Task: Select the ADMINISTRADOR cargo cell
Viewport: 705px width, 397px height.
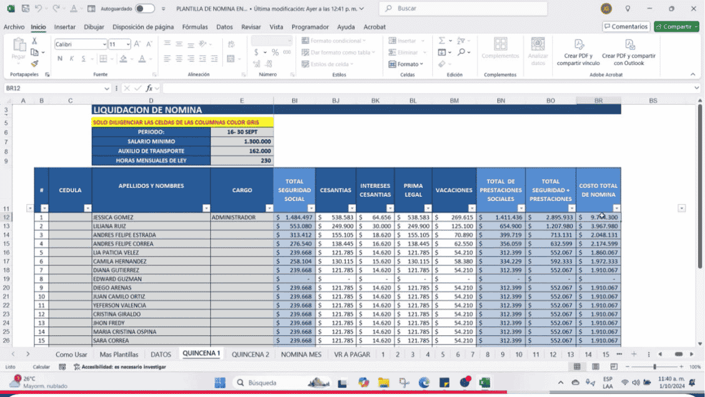Action: pyautogui.click(x=242, y=217)
